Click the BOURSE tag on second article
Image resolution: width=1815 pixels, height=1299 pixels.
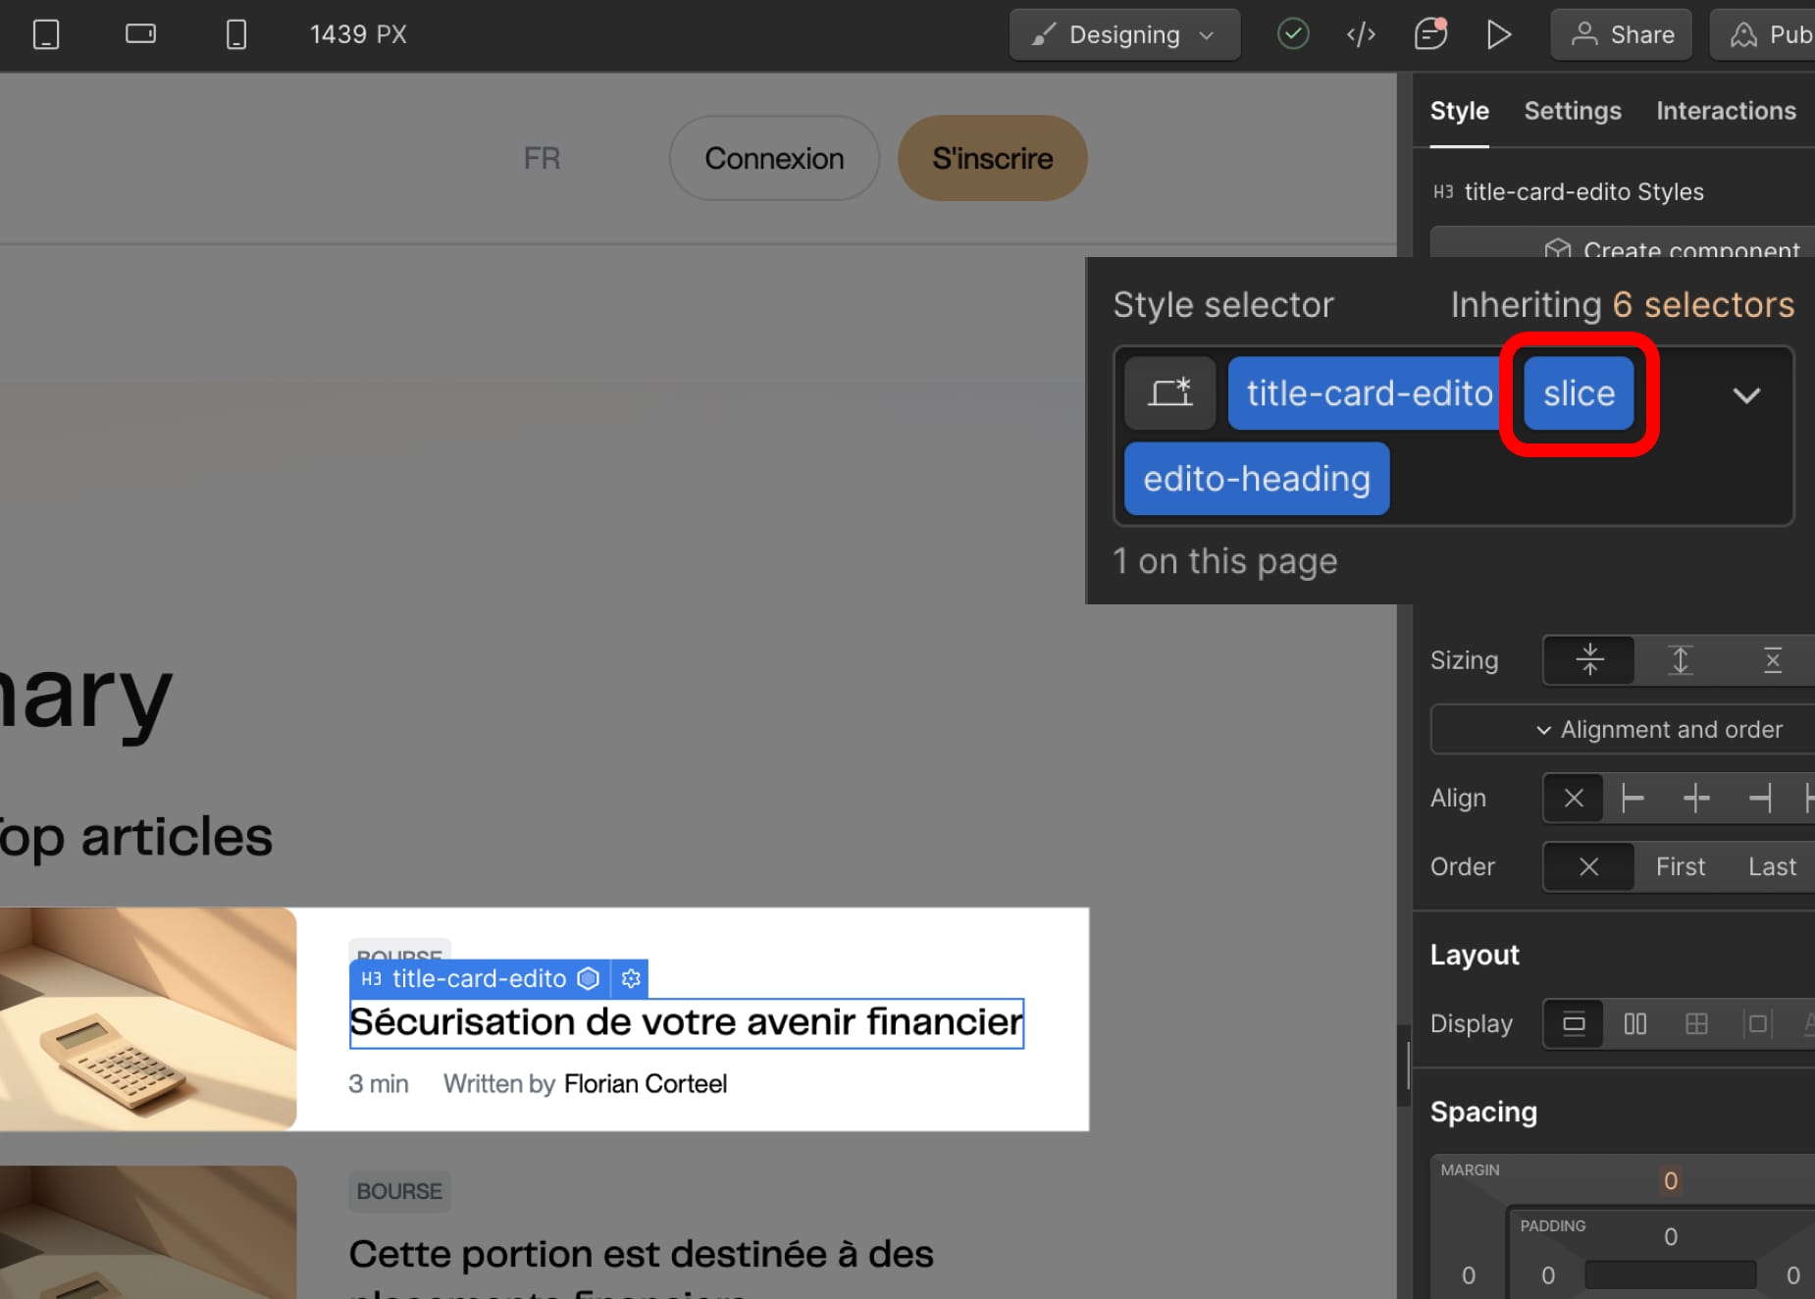pos(399,1191)
